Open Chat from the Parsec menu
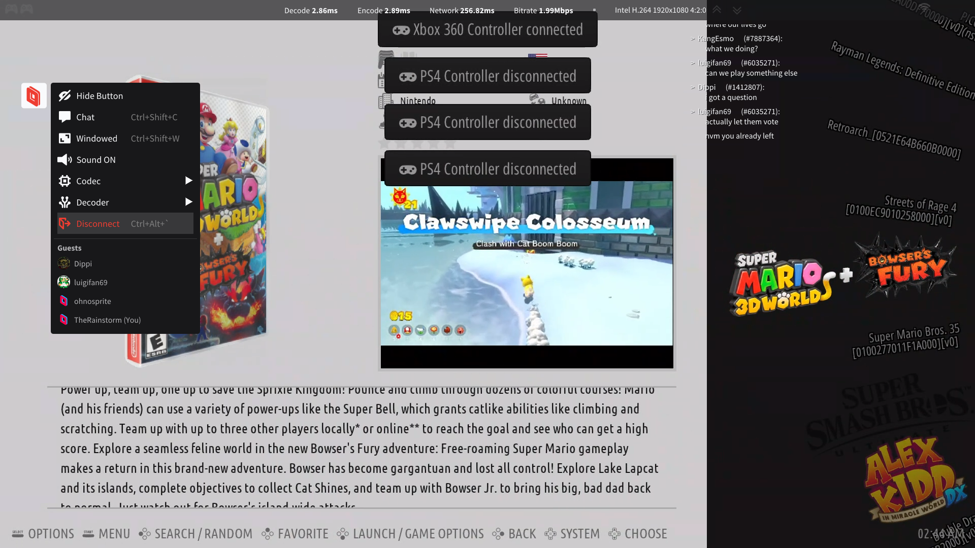The height and width of the screenshot is (548, 975). tap(85, 117)
